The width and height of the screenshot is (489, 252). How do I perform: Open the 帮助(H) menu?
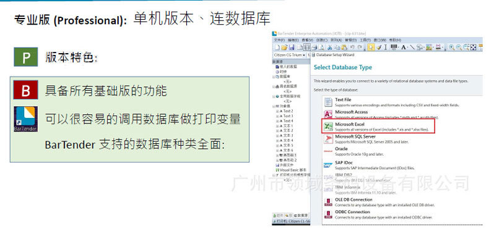[395, 40]
